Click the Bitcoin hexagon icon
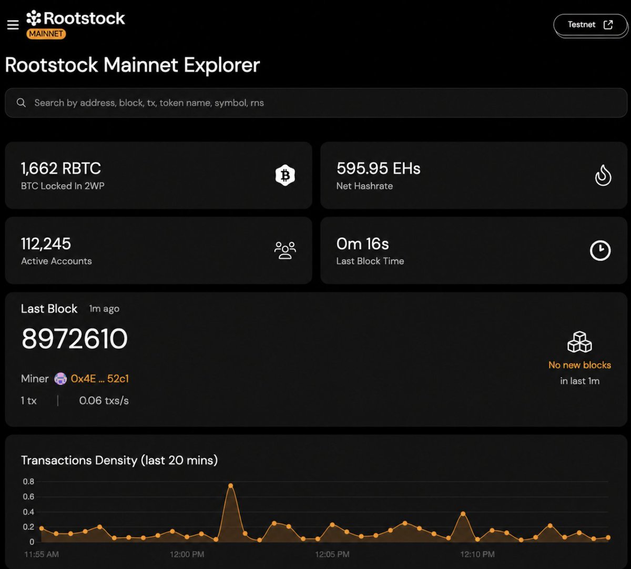The height and width of the screenshot is (569, 631). click(x=285, y=175)
